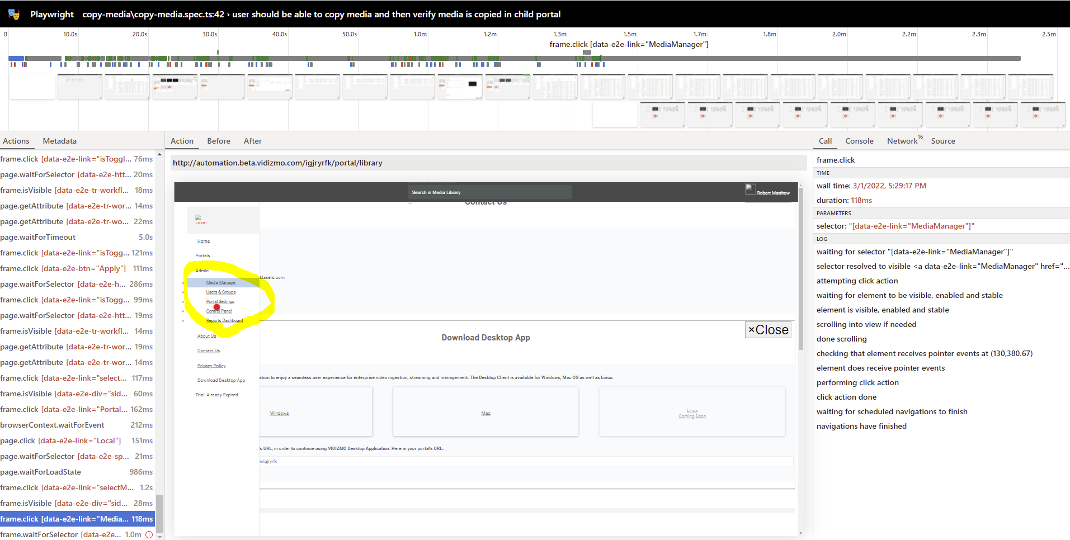Select the page.waitForTimeout action row
The image size is (1070, 540).
click(77, 237)
